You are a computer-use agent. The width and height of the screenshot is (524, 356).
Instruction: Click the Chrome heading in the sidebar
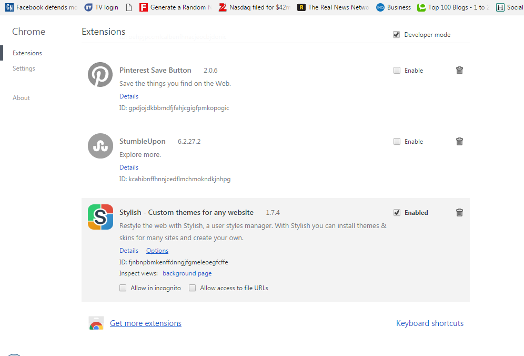[x=29, y=32]
